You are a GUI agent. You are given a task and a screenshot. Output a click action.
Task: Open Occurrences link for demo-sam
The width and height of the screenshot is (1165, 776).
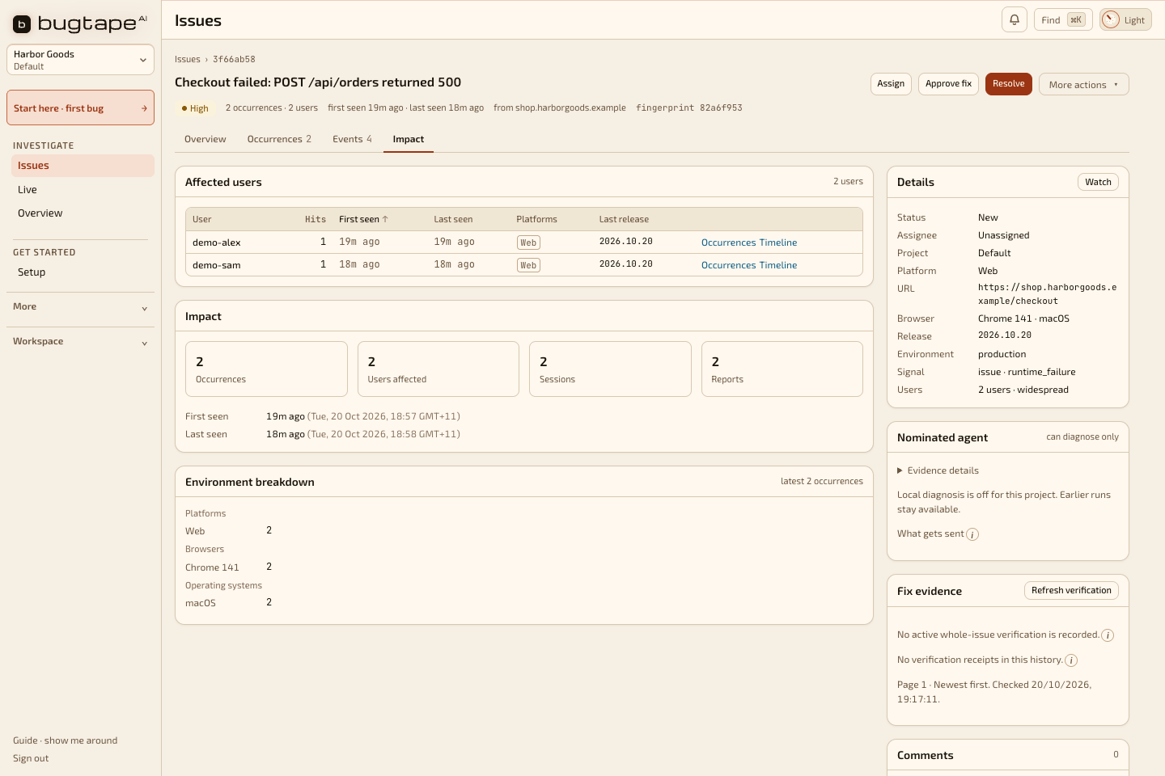(728, 265)
